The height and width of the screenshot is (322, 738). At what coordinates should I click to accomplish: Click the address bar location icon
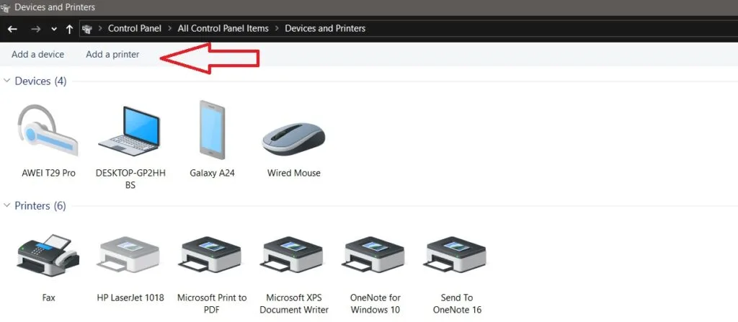click(x=86, y=29)
